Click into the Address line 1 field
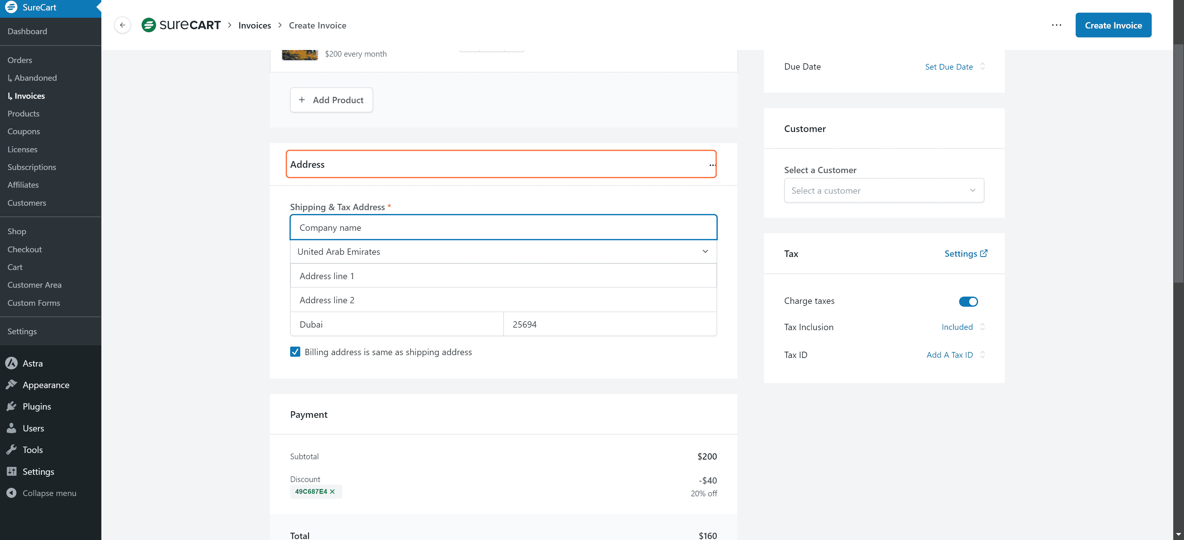 click(503, 276)
